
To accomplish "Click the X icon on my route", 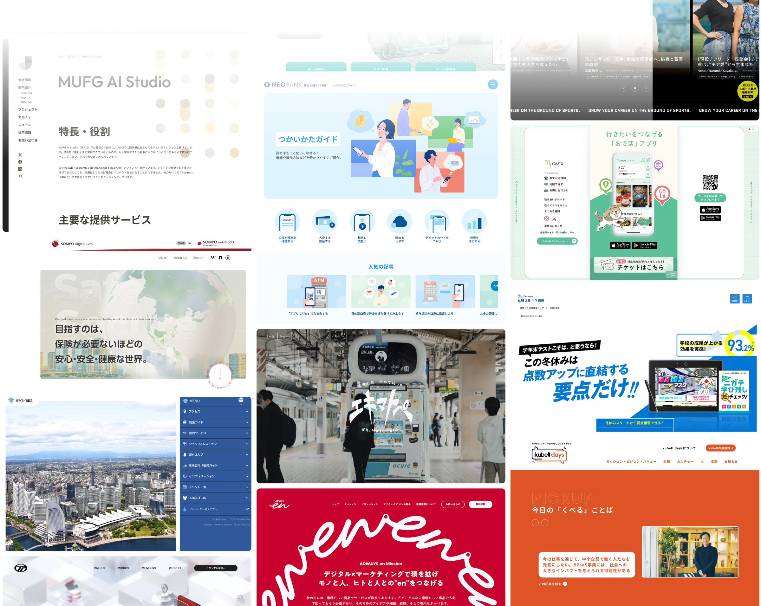I will click(554, 218).
